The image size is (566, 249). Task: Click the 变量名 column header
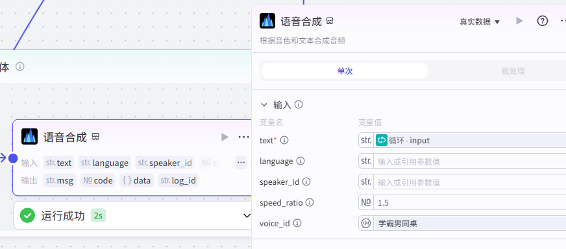pyautogui.click(x=271, y=123)
